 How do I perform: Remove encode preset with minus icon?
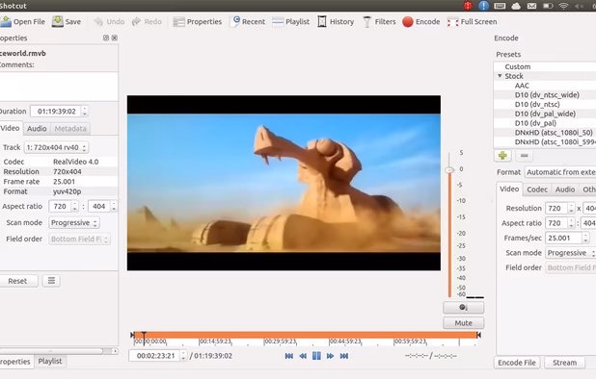click(525, 156)
